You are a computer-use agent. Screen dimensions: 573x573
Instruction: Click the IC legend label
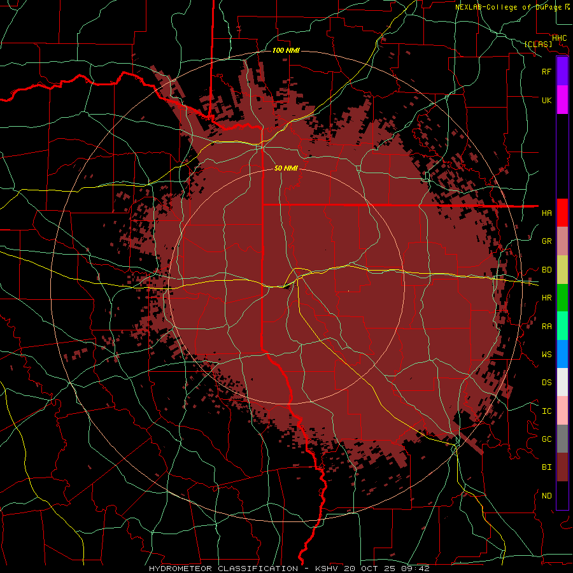(547, 411)
